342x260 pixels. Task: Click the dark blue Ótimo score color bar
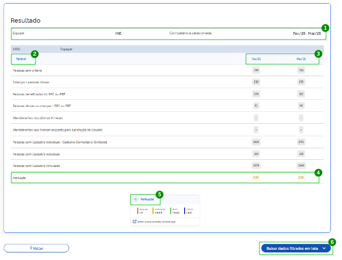coord(185,211)
